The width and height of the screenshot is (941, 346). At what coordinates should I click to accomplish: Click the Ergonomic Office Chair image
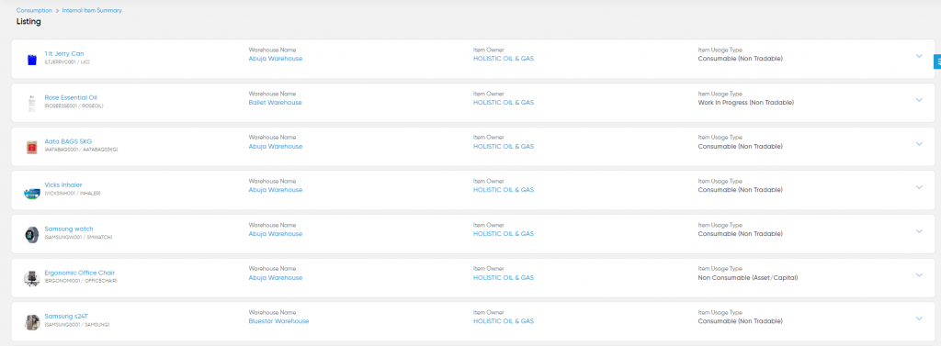(x=32, y=278)
